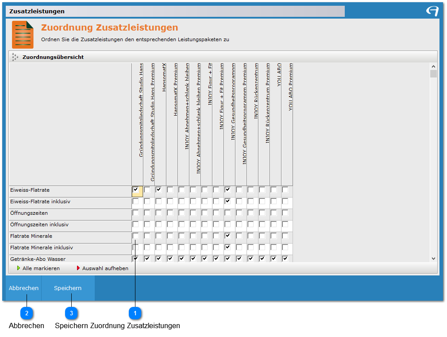Click the Auswahl aufheben link
This screenshot has height=337, width=447.
point(105,268)
